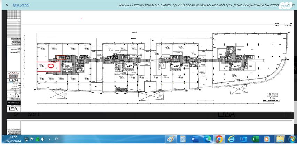Click the Miloslavsky logo in title block
Viewport: 297px width, 167px height.
14,103
